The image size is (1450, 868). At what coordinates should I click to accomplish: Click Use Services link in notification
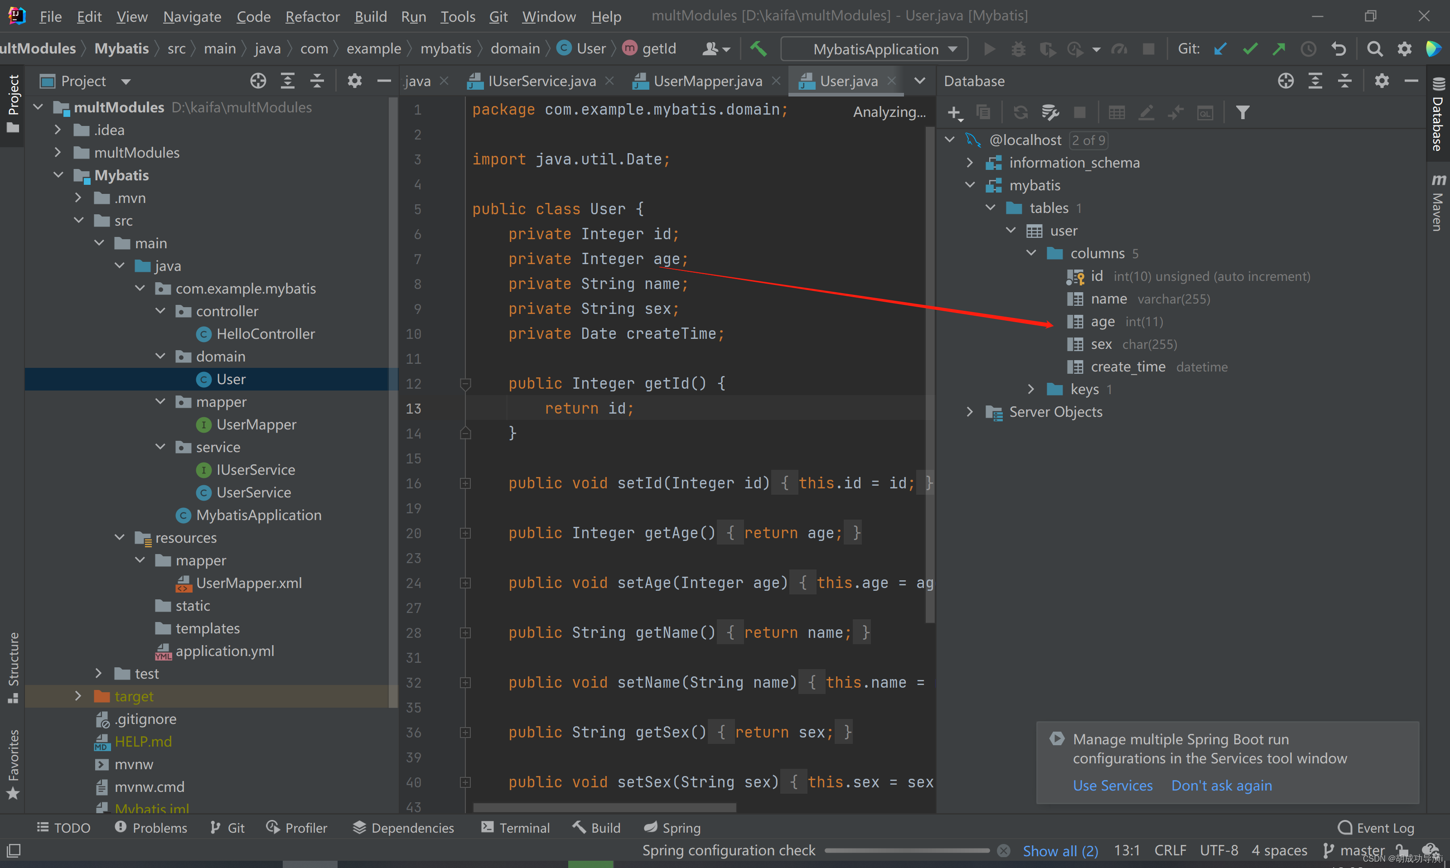(x=1112, y=786)
